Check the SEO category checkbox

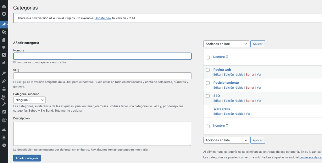(208, 96)
